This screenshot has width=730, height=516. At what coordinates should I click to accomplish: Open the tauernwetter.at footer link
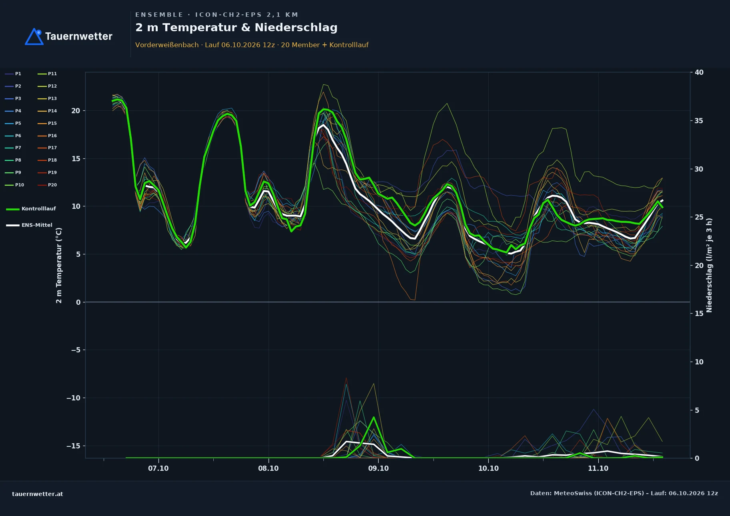coord(38,494)
